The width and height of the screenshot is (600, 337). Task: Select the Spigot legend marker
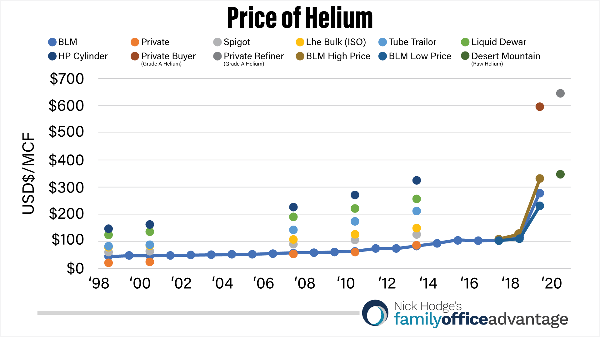(217, 42)
